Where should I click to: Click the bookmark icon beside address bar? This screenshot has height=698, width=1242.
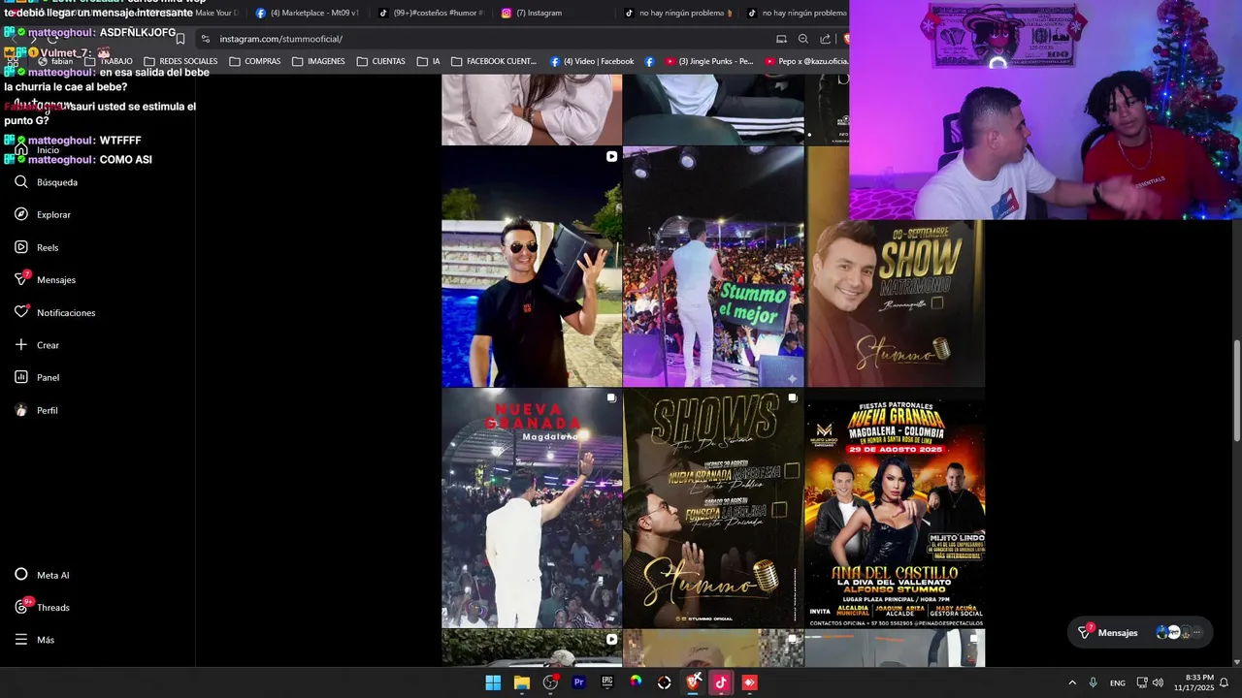[x=180, y=39]
